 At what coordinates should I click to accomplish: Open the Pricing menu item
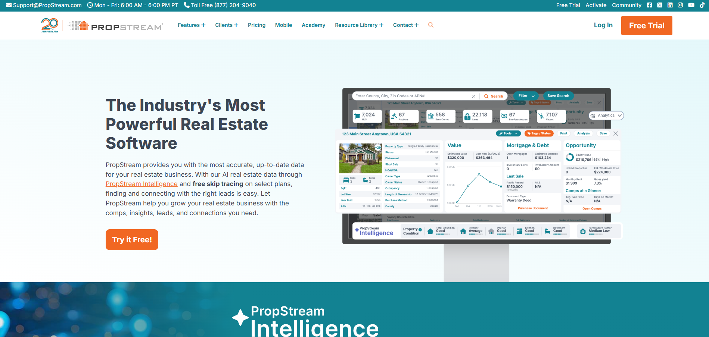256,25
